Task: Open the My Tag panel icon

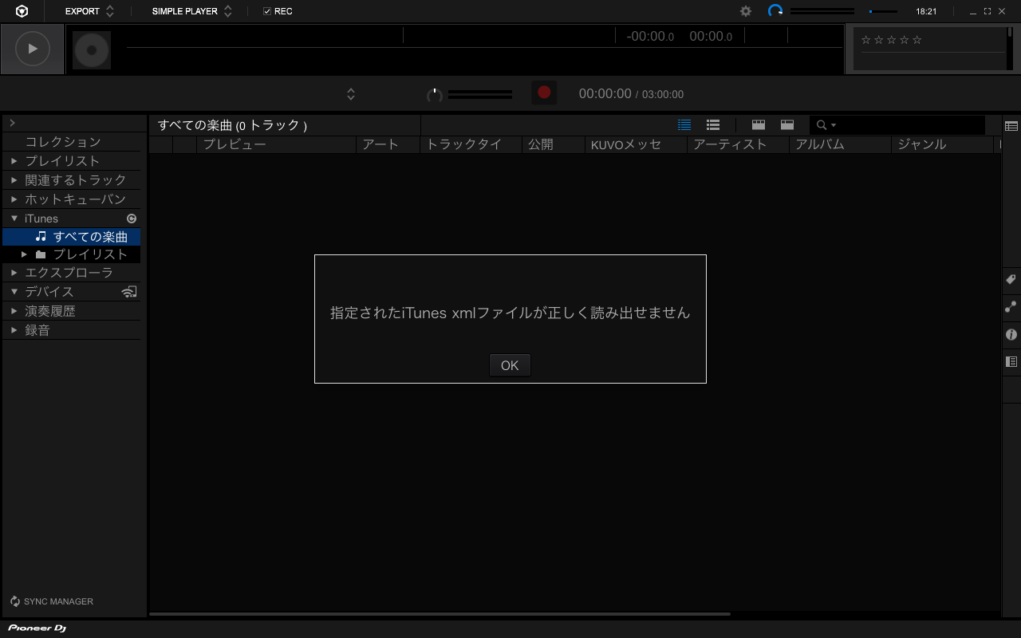Action: [1011, 280]
